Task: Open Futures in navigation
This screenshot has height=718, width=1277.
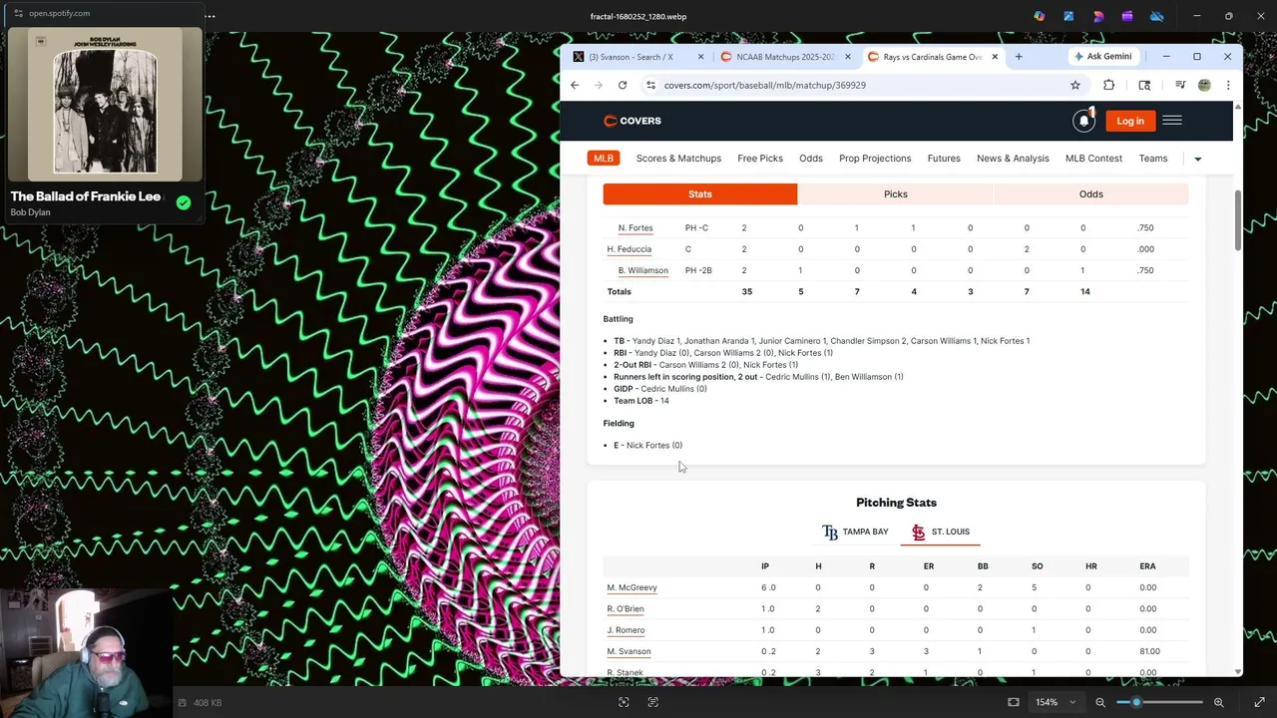Action: (x=944, y=159)
